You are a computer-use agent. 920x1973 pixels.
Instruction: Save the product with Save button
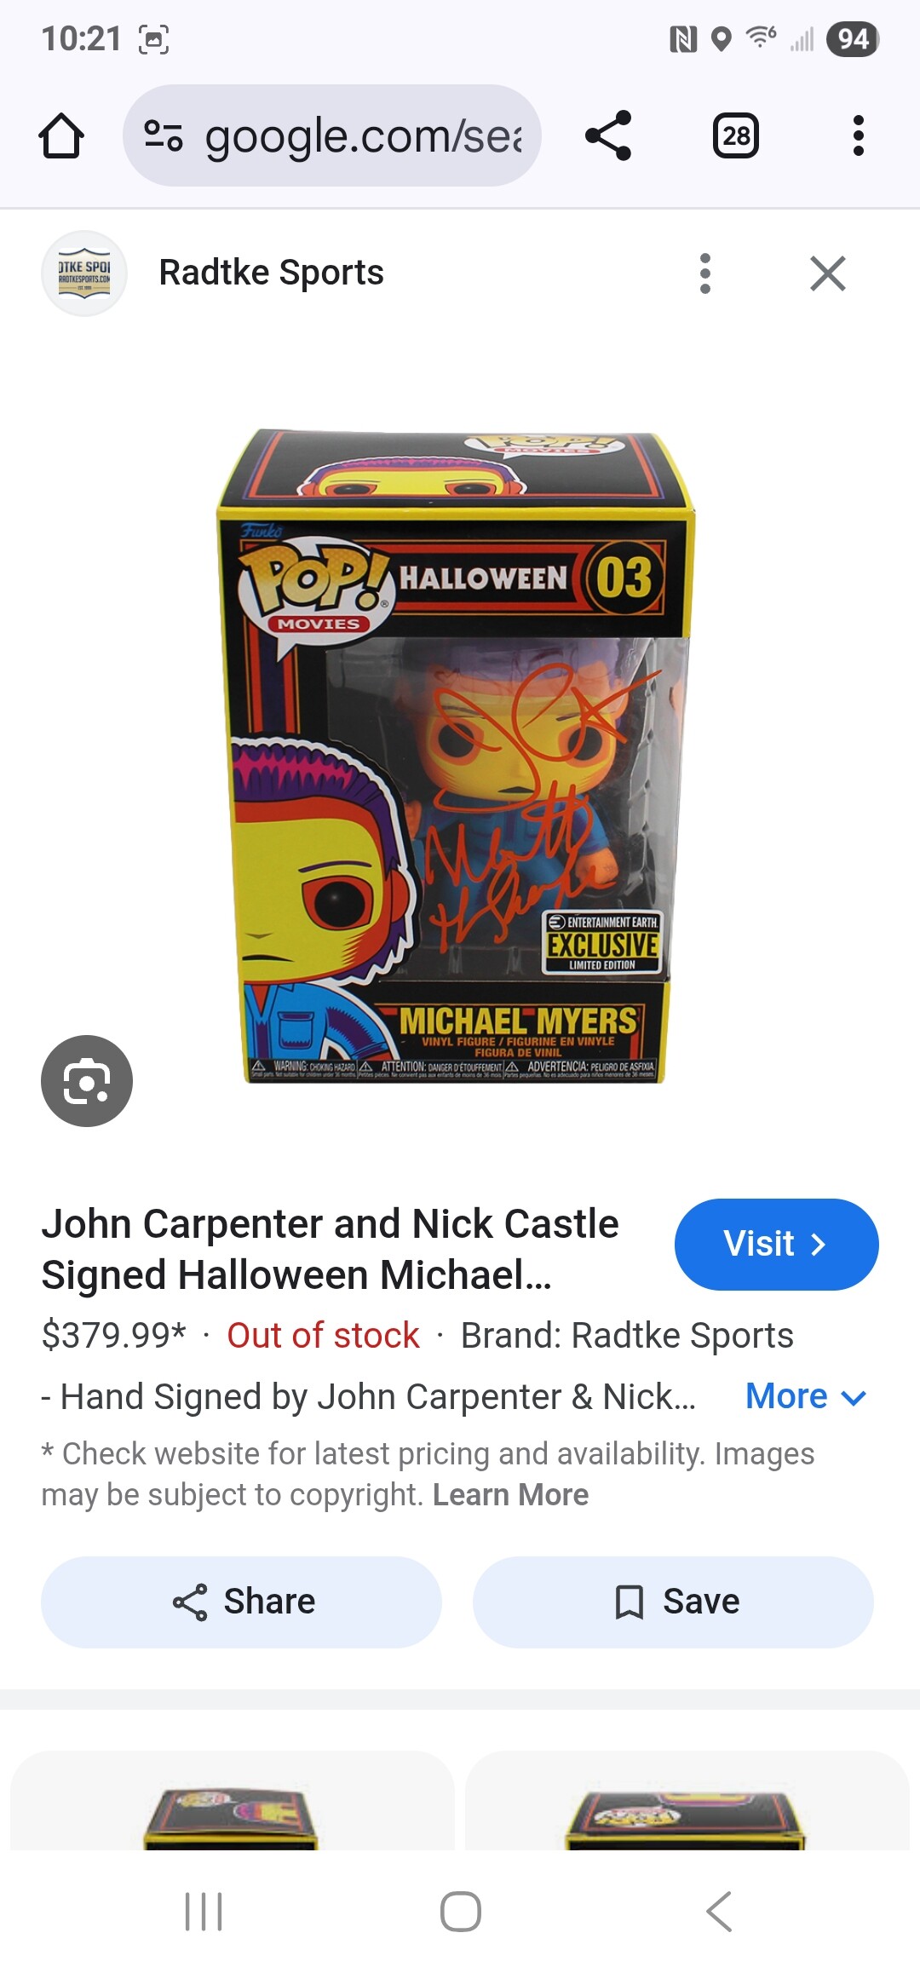tap(673, 1602)
